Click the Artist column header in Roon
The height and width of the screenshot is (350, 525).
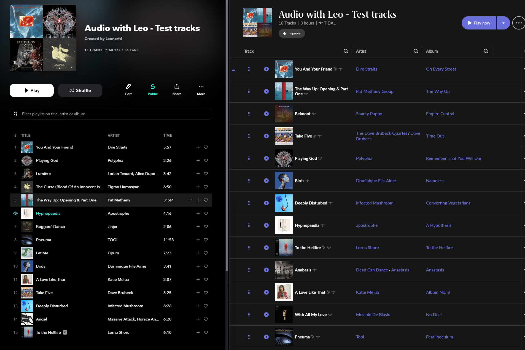pos(361,51)
